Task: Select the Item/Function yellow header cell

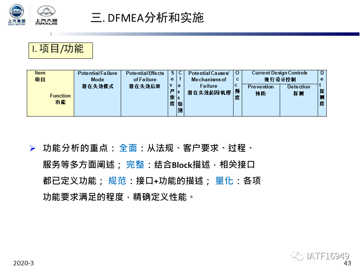Action: tap(50, 93)
